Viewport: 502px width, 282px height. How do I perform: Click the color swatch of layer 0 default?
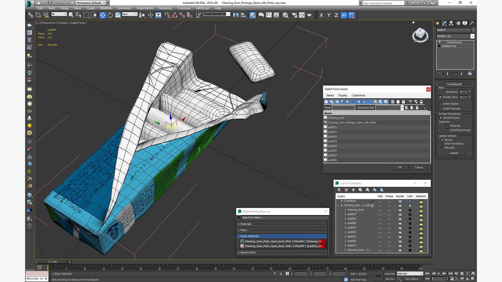coord(410,201)
